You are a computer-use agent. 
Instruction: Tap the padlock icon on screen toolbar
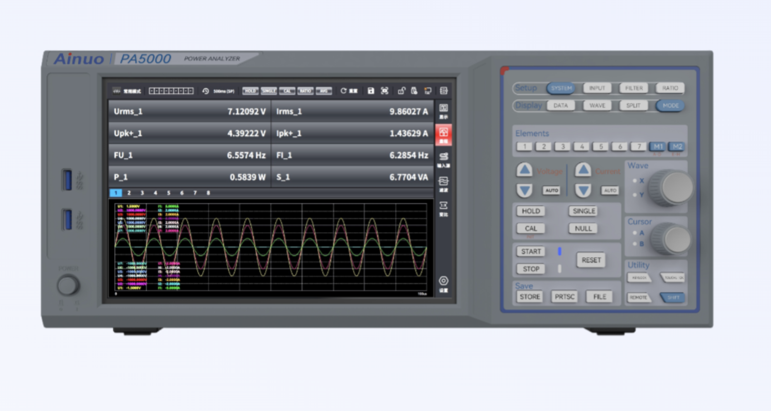(x=401, y=91)
